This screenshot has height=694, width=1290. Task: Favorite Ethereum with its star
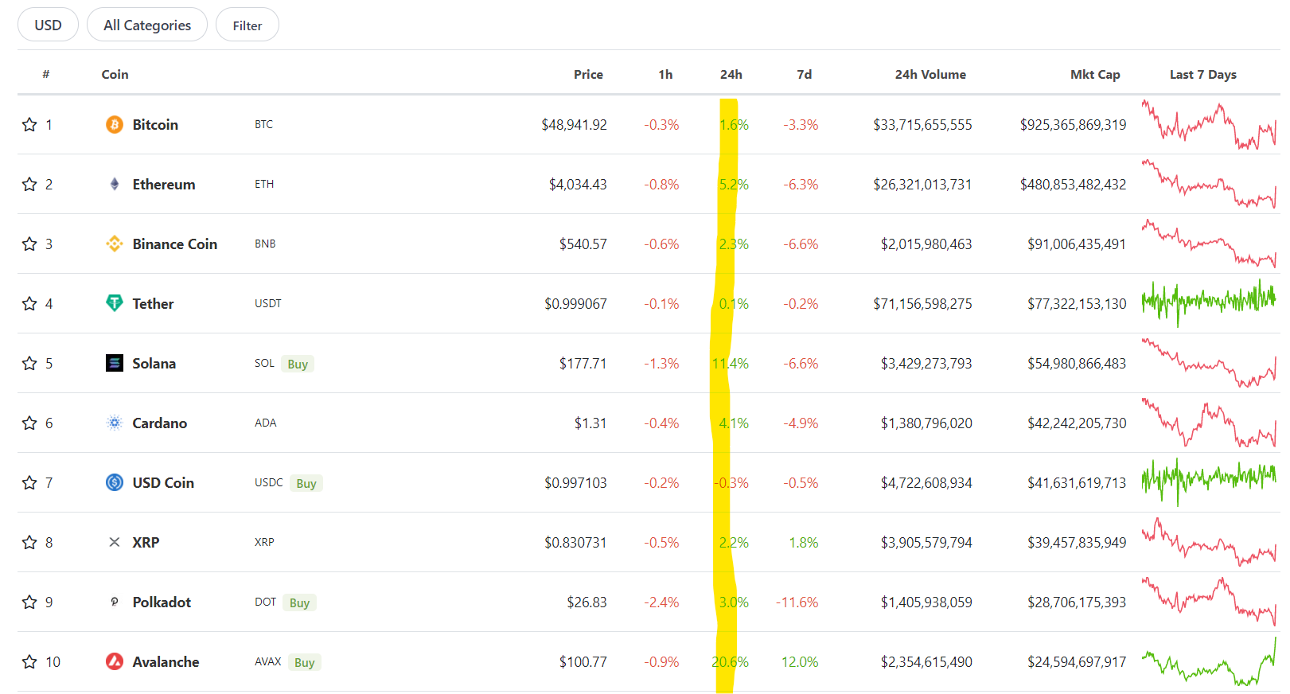[x=29, y=184]
